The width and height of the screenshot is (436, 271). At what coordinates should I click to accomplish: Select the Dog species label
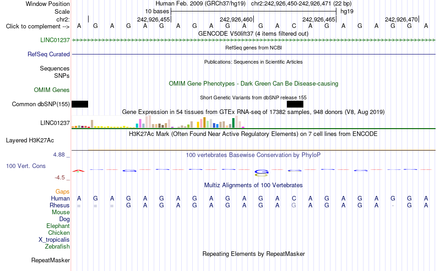pos(64,219)
